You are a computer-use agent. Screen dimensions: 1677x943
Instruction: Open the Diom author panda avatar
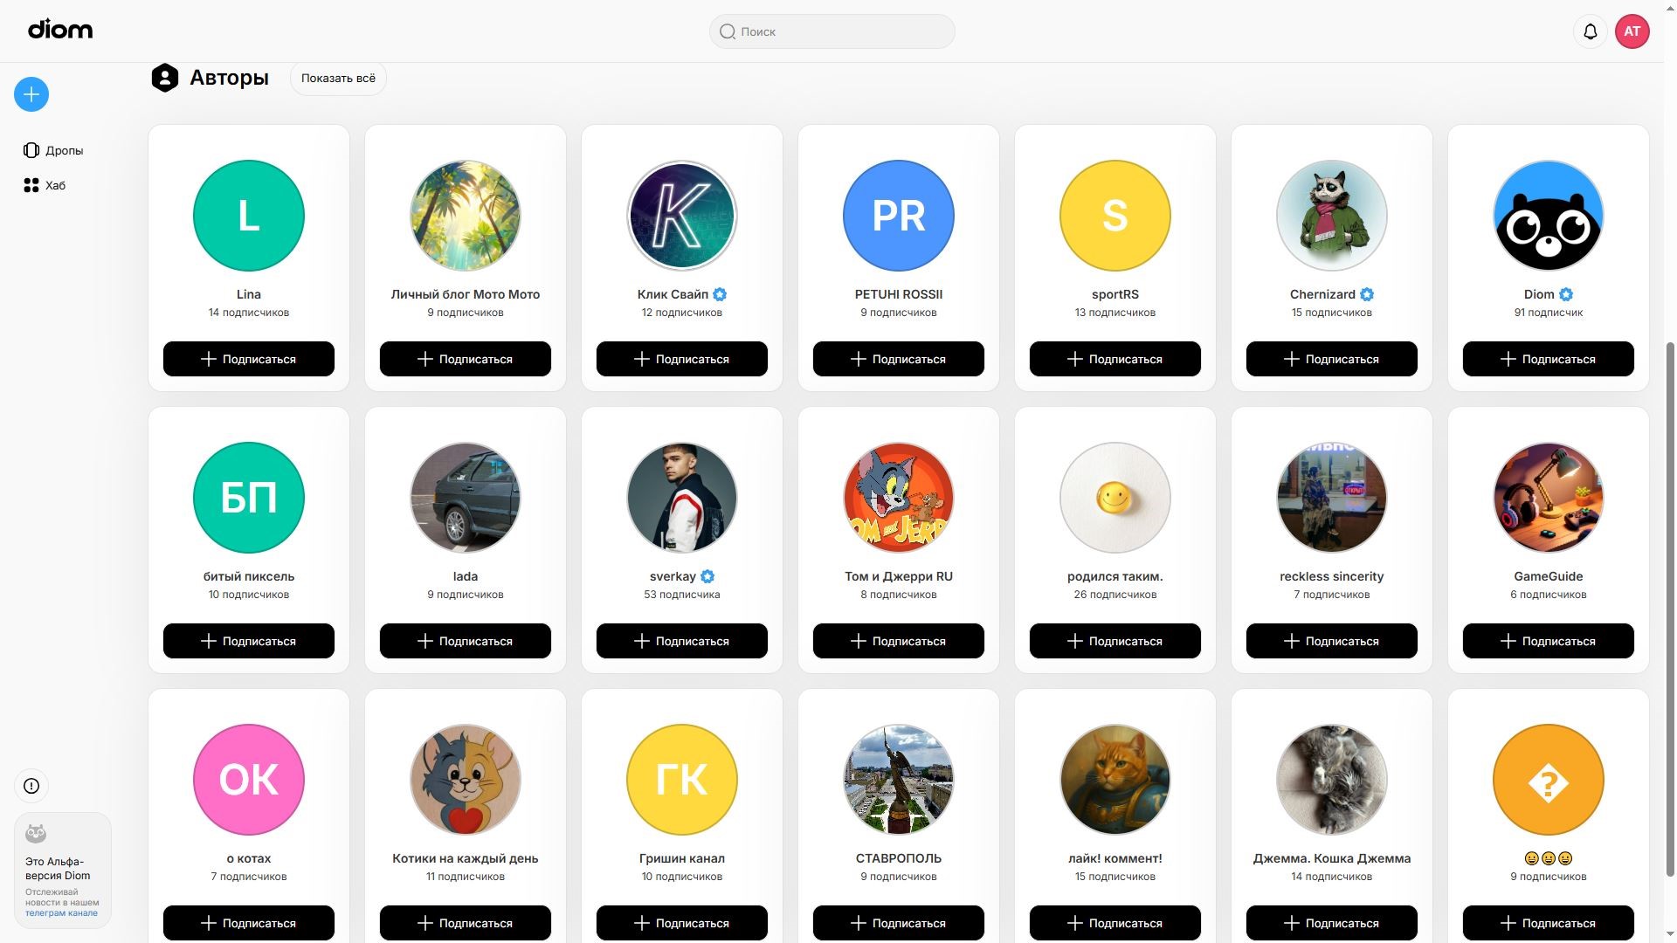pyautogui.click(x=1548, y=216)
